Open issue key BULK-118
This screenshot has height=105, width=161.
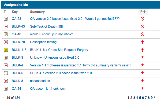pos(19,50)
